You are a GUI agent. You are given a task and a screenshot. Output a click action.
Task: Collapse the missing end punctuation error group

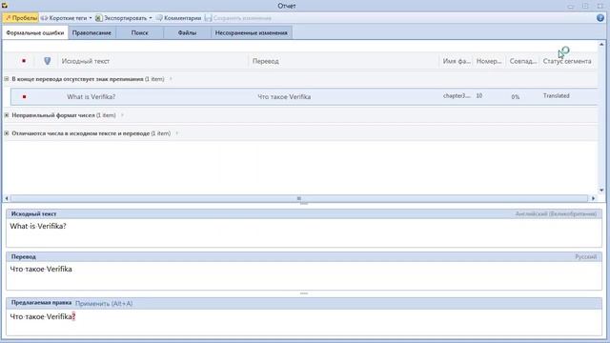coord(7,79)
